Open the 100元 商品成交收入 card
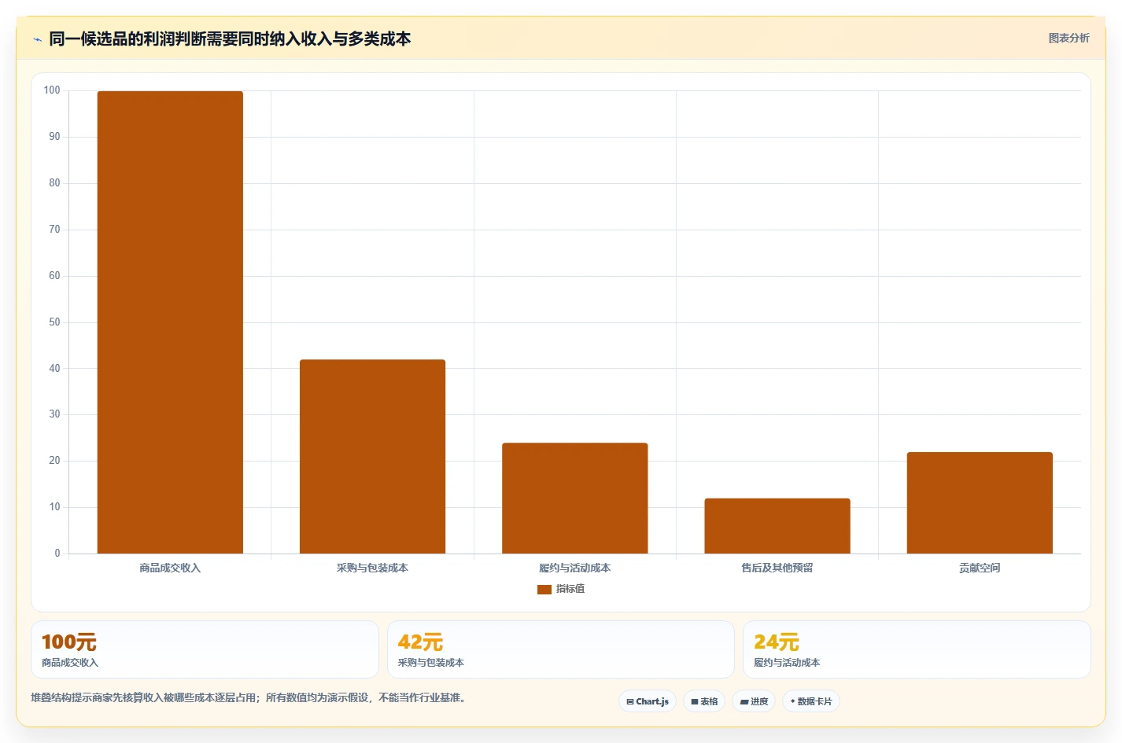This screenshot has width=1122, height=743. tap(205, 649)
